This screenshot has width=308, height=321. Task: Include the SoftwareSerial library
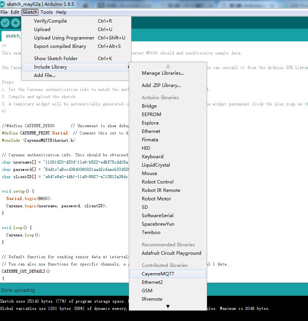coord(168,216)
